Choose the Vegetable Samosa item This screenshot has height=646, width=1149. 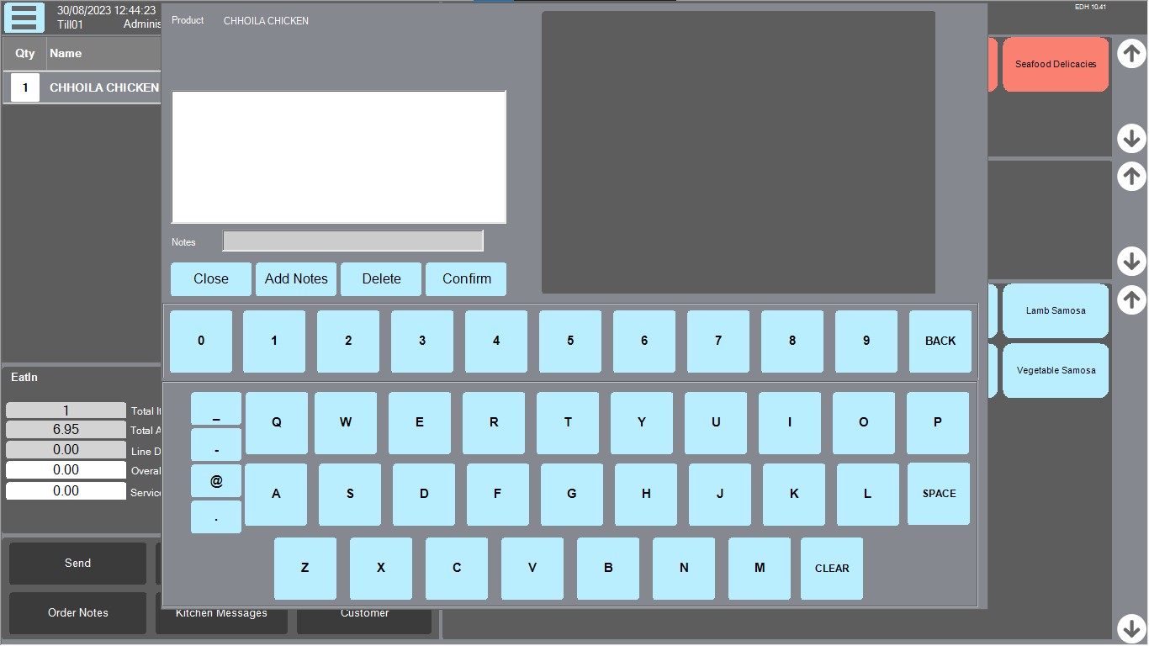1055,370
